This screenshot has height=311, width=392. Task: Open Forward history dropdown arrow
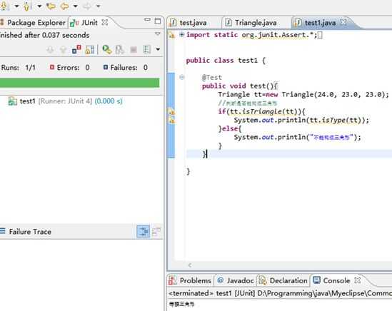coord(99,6)
